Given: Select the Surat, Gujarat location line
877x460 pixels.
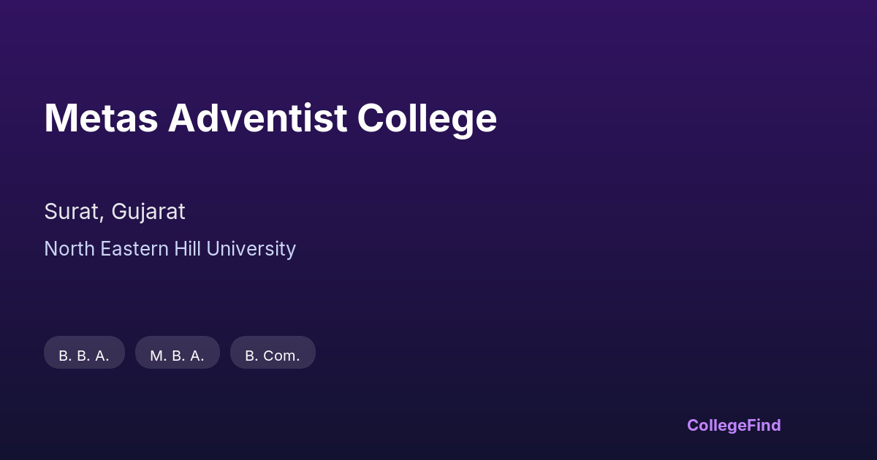Looking at the screenshot, I should coord(115,212).
